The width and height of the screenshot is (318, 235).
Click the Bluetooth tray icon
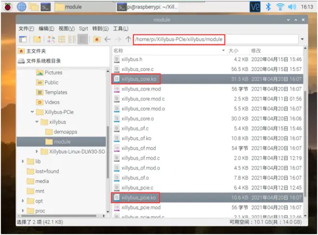(268, 7)
